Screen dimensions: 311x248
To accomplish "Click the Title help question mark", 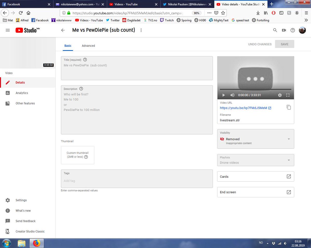I will click(85, 60).
